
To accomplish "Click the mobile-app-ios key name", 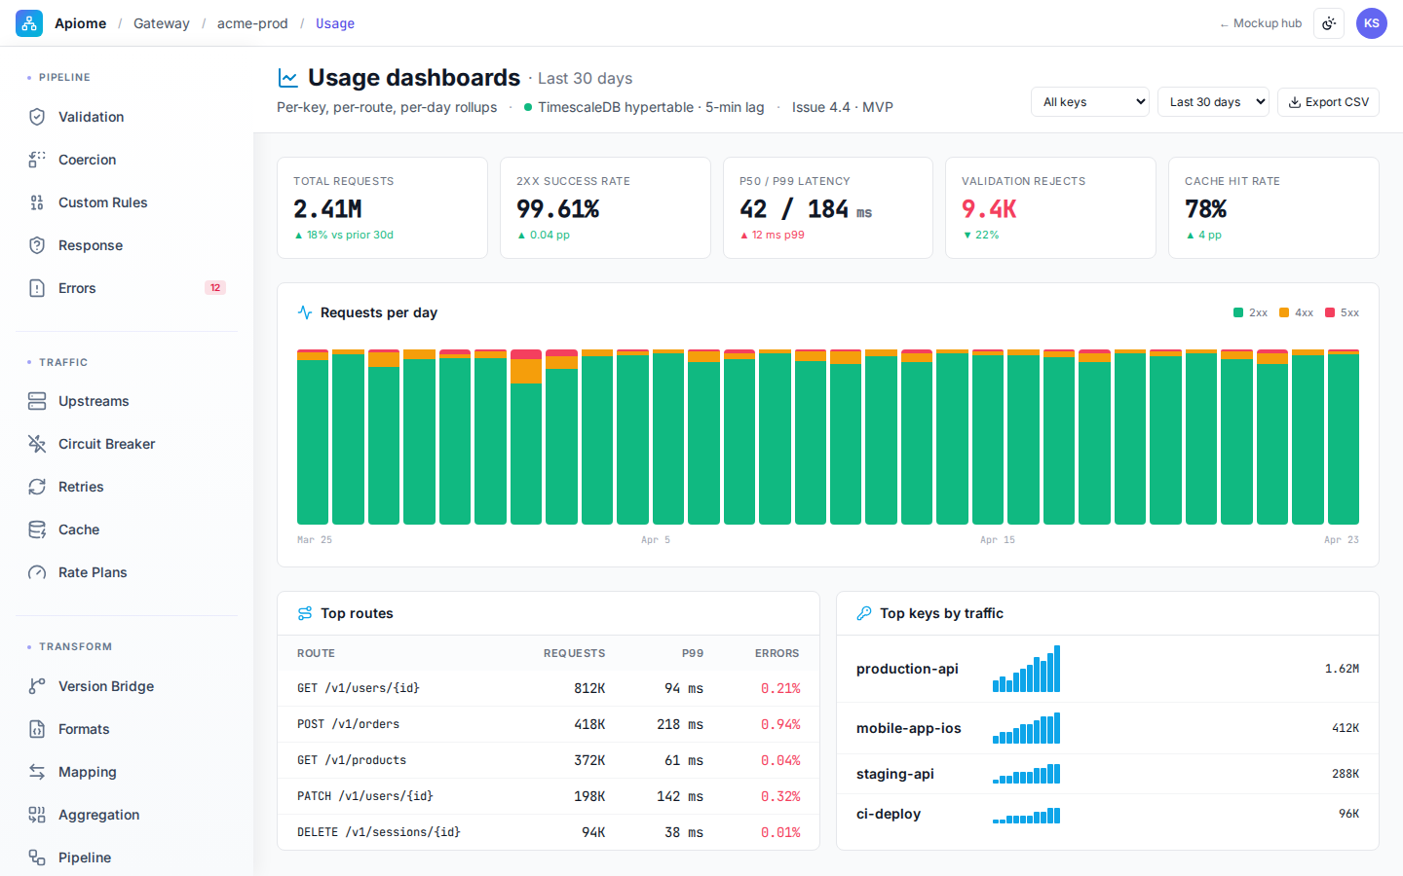I will coord(908,728).
